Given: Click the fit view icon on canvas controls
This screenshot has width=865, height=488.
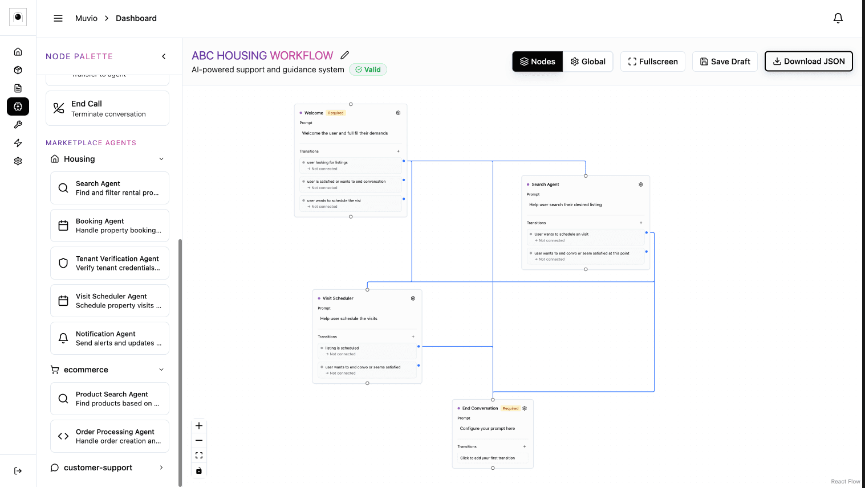Looking at the screenshot, I should click(x=199, y=455).
